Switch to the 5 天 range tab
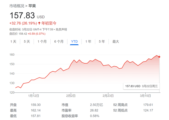The image size is (169, 120). tap(27, 42)
